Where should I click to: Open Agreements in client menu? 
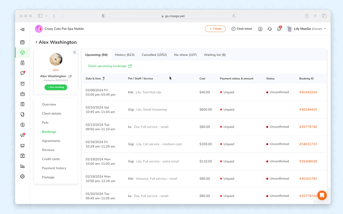click(51, 141)
